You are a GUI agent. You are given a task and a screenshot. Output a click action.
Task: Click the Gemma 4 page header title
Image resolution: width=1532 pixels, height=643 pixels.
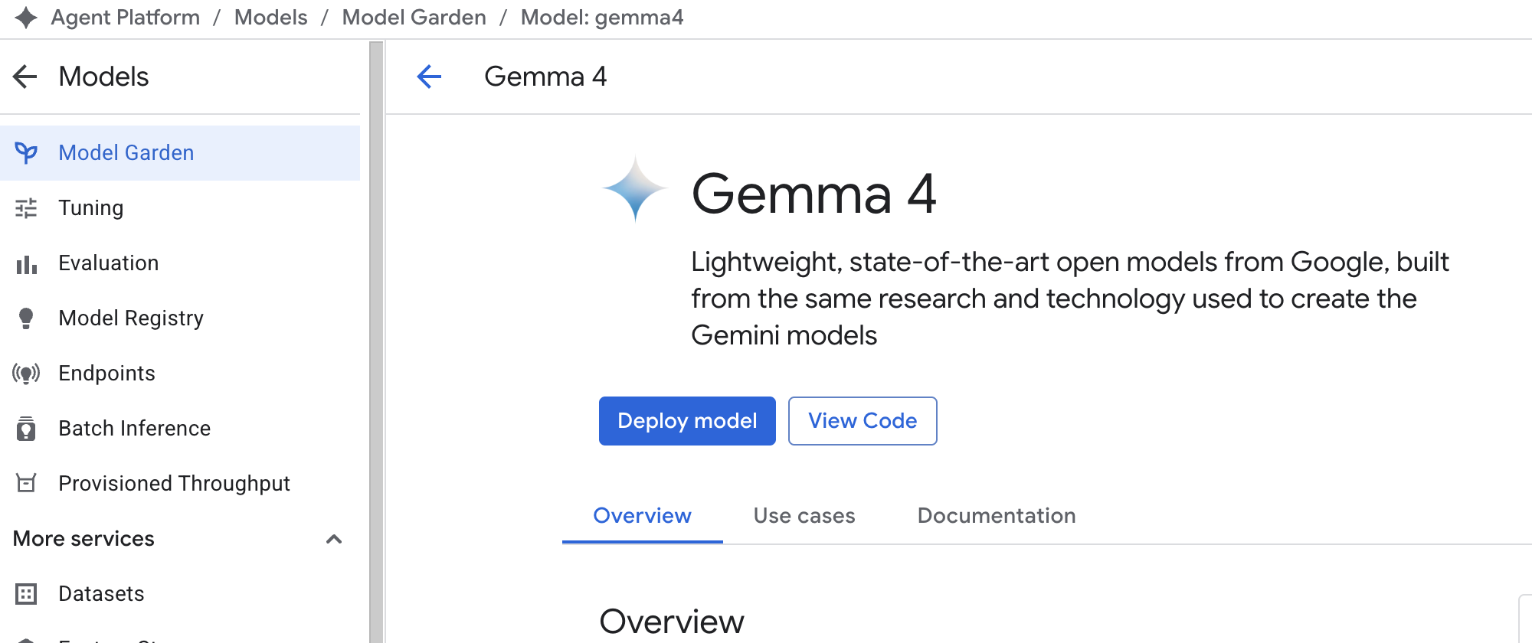tap(545, 77)
